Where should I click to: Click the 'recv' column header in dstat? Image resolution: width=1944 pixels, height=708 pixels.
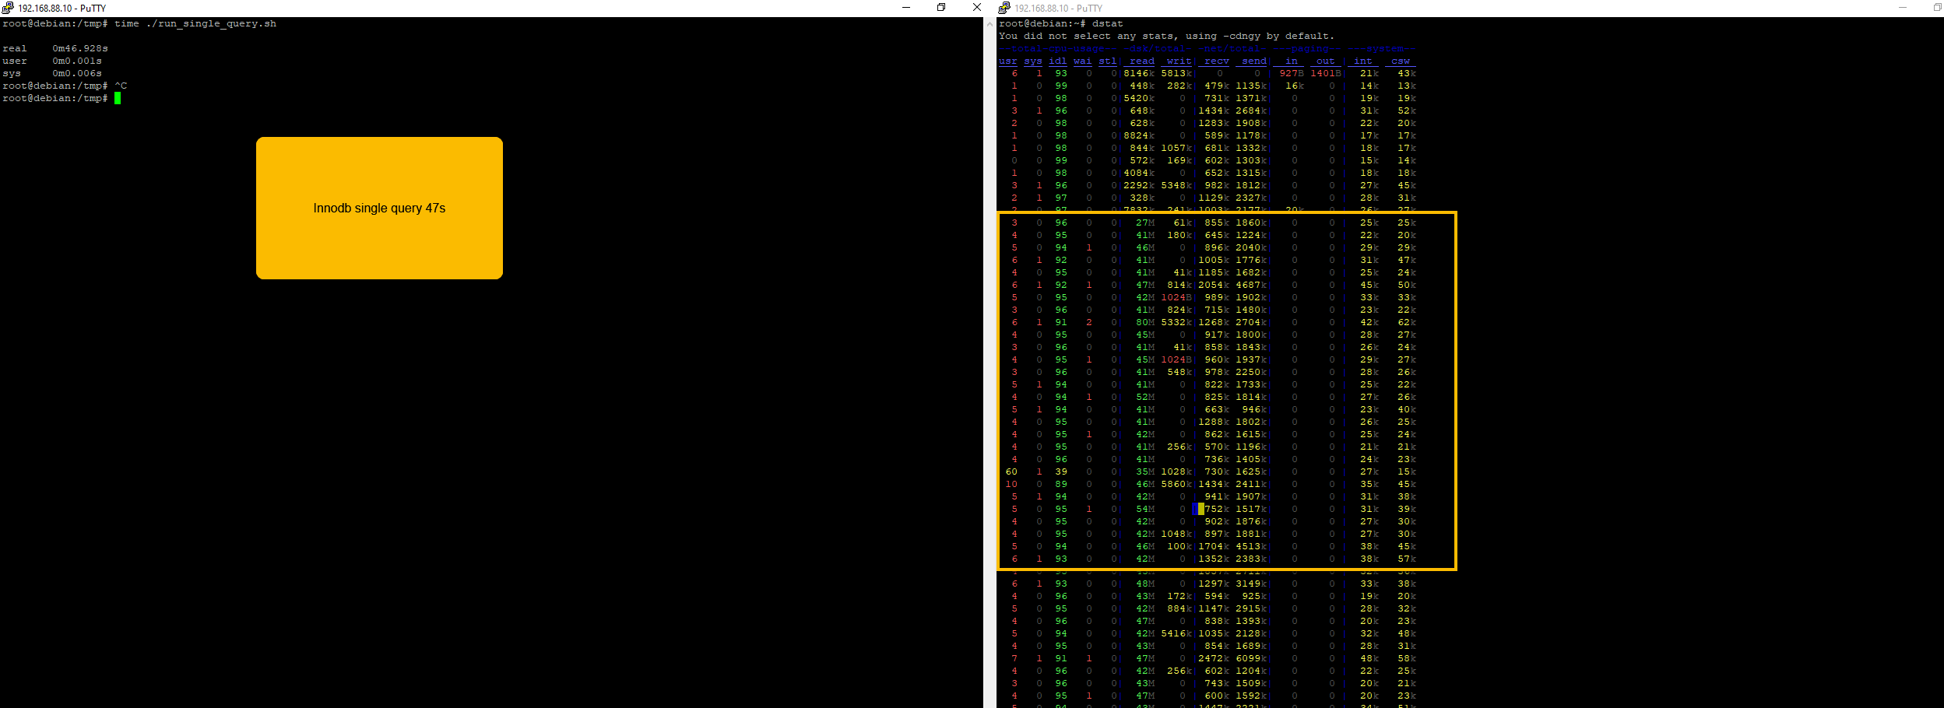tap(1216, 61)
